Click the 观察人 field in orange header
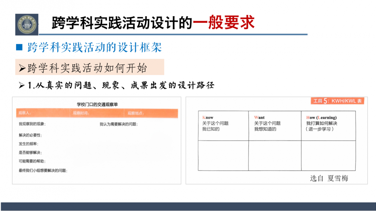The width and height of the screenshot is (376, 211). pos(24,113)
